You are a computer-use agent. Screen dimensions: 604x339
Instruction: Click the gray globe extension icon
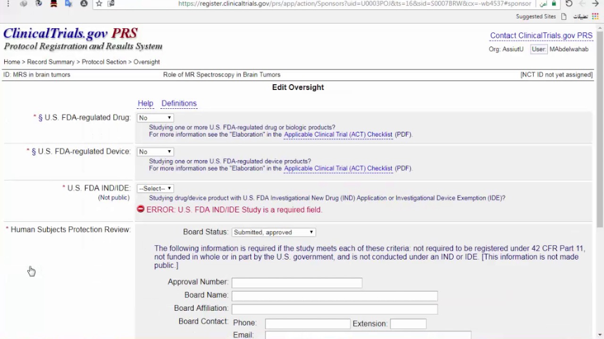[24, 4]
